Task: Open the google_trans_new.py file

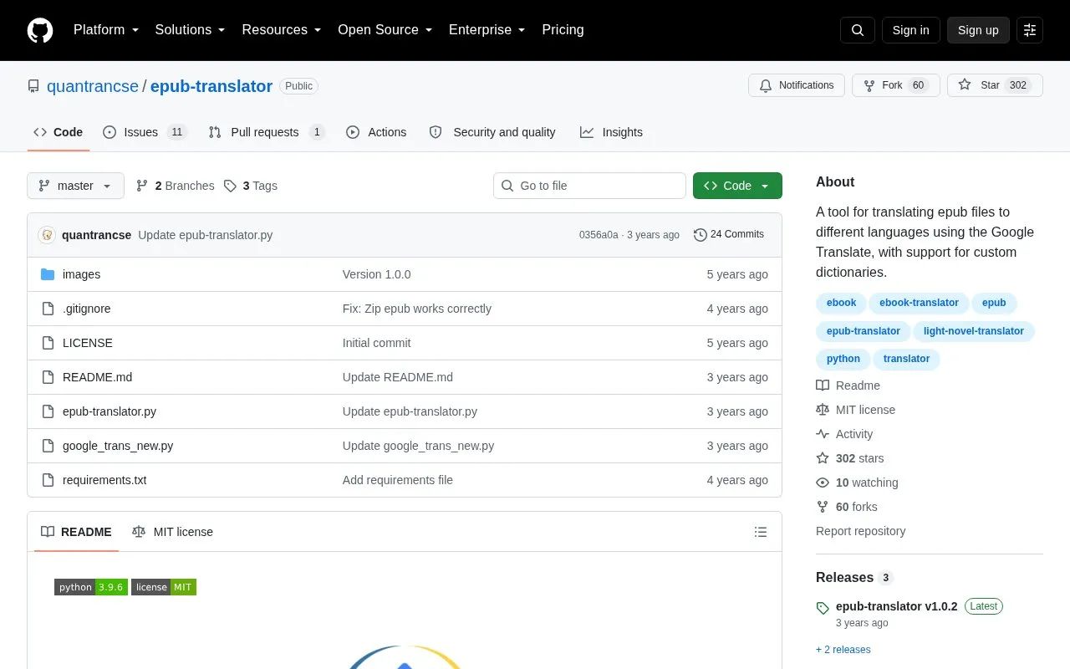Action: [x=118, y=446]
